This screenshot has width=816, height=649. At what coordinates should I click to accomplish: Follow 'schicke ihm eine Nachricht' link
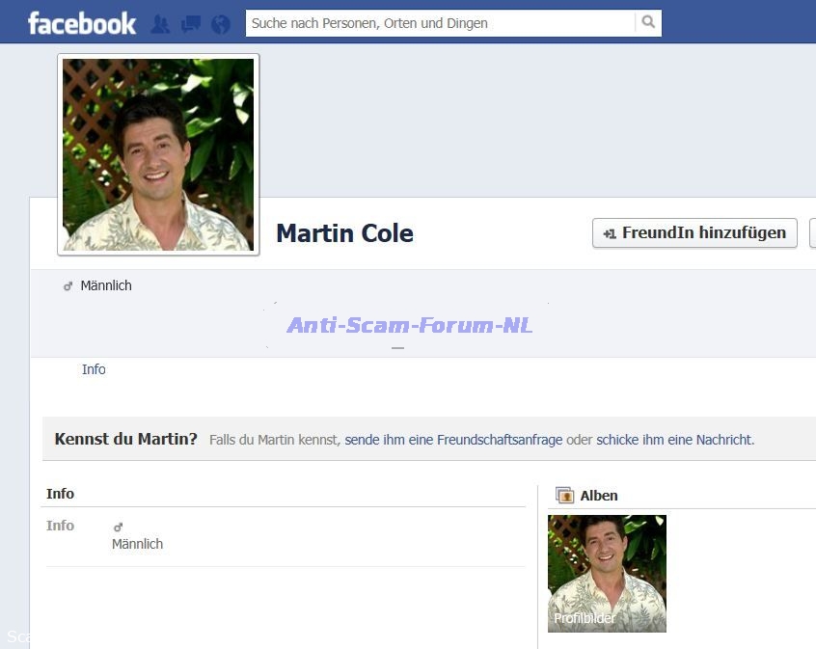point(674,440)
